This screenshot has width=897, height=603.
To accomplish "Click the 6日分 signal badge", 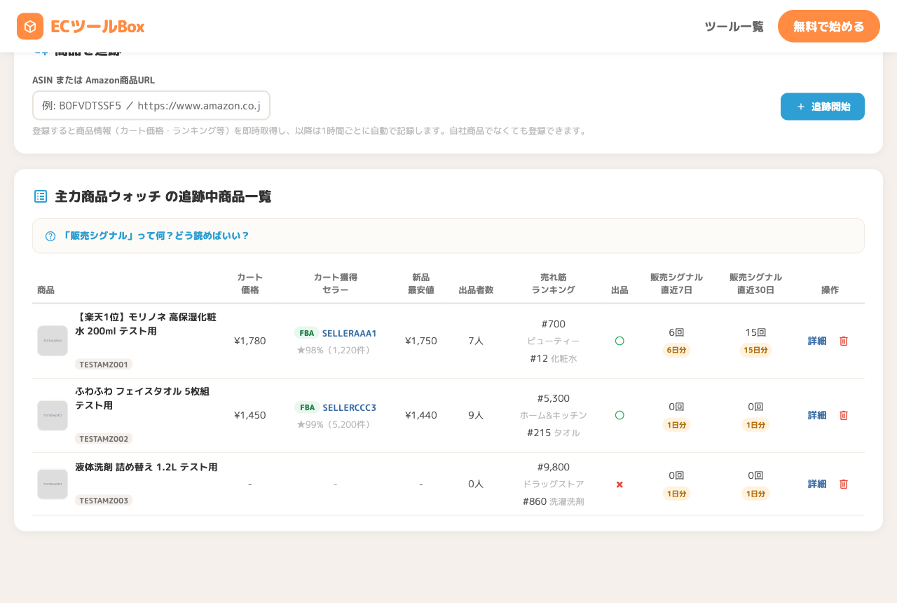I will [676, 350].
